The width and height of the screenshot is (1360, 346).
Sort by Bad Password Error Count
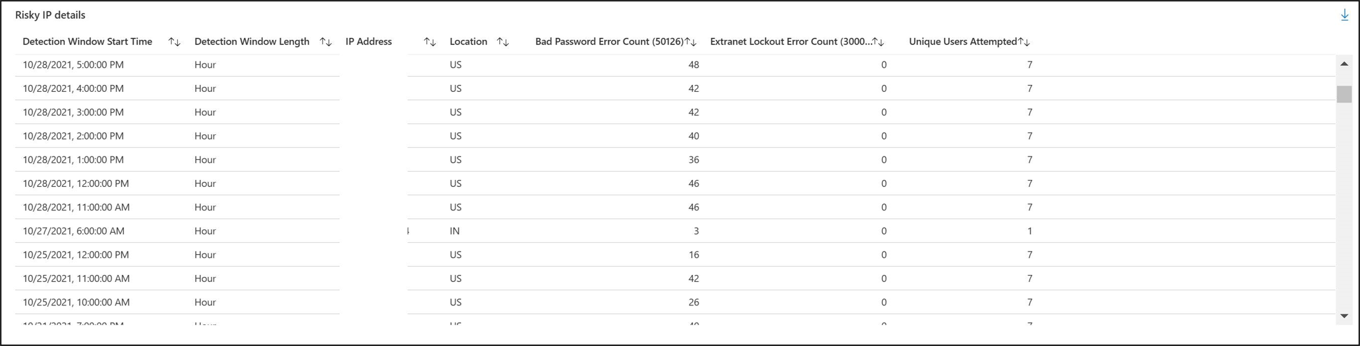click(x=690, y=42)
